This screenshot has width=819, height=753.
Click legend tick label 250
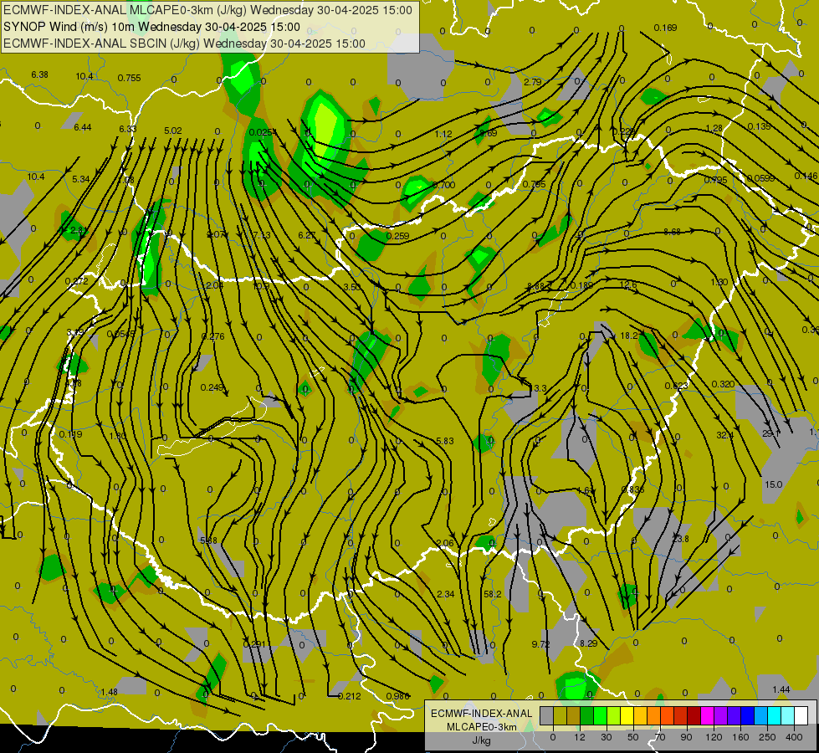click(x=767, y=737)
